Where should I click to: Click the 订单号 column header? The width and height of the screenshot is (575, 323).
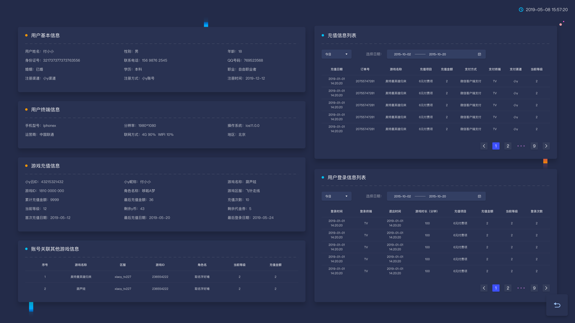click(x=365, y=69)
